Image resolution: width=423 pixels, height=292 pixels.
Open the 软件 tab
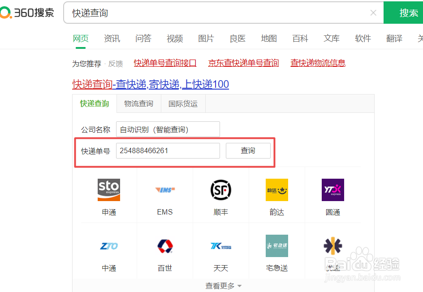click(x=363, y=39)
